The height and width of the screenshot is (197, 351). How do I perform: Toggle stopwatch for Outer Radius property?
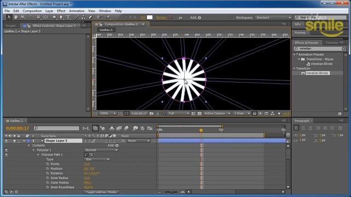(48, 182)
